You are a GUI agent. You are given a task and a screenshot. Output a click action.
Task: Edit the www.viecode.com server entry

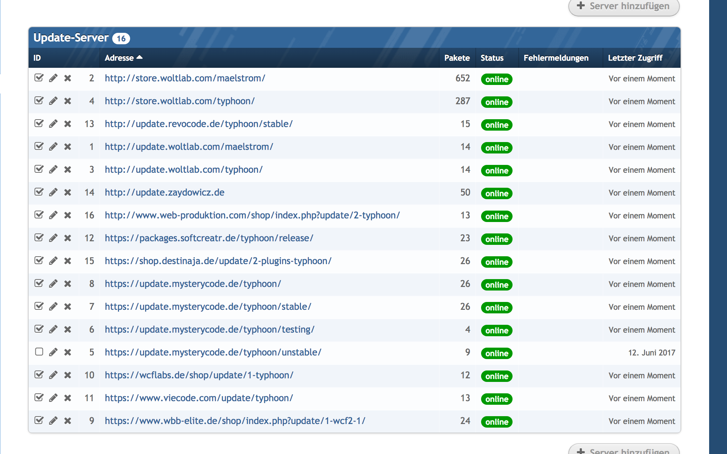(53, 398)
